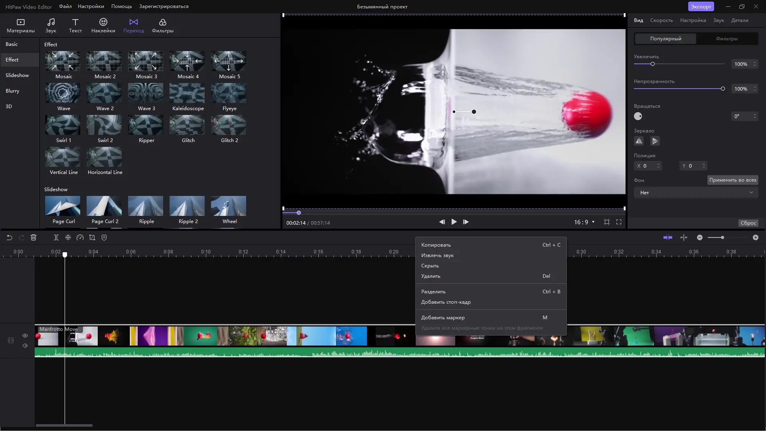Image resolution: width=766 pixels, height=431 pixels.
Task: Choose Разделить from the context menu
Action: coord(434,291)
